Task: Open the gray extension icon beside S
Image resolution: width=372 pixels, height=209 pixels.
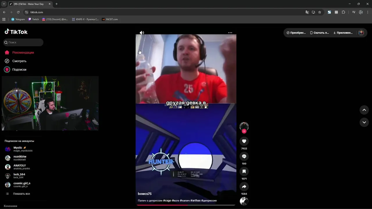Action: pos(336,12)
